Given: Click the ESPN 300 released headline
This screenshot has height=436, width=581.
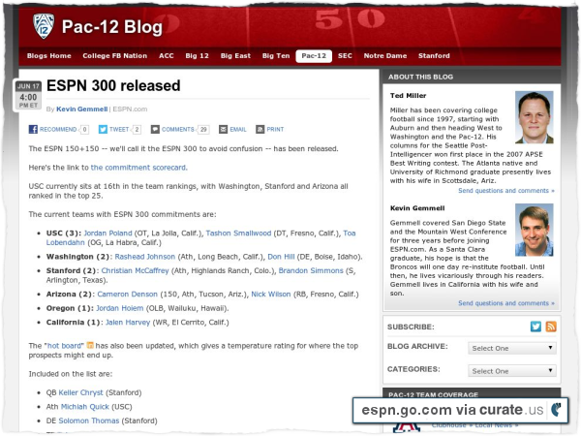Looking at the screenshot, I should [x=113, y=85].
